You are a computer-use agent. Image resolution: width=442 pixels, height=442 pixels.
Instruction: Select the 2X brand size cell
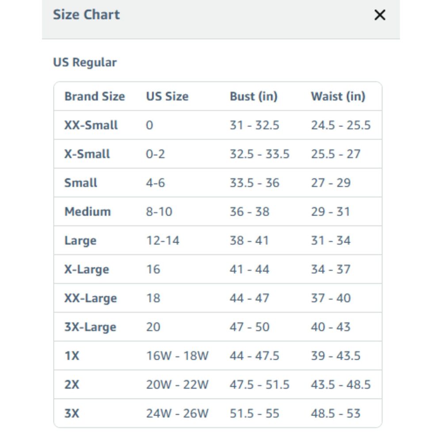(x=72, y=385)
